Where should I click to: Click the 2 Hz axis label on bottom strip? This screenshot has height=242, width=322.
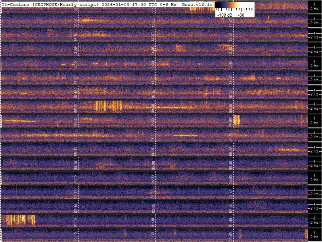pos(314,237)
